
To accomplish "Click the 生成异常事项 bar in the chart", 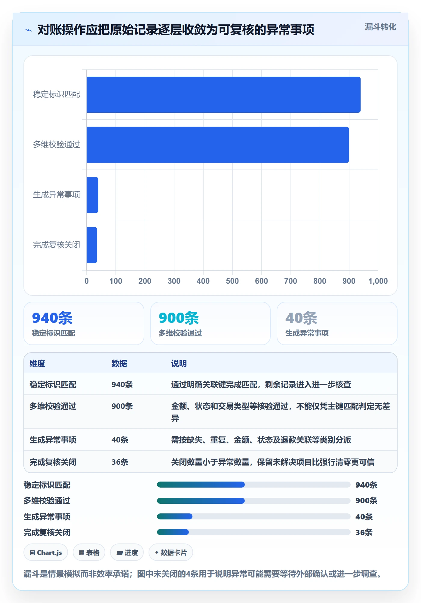I will pos(92,195).
